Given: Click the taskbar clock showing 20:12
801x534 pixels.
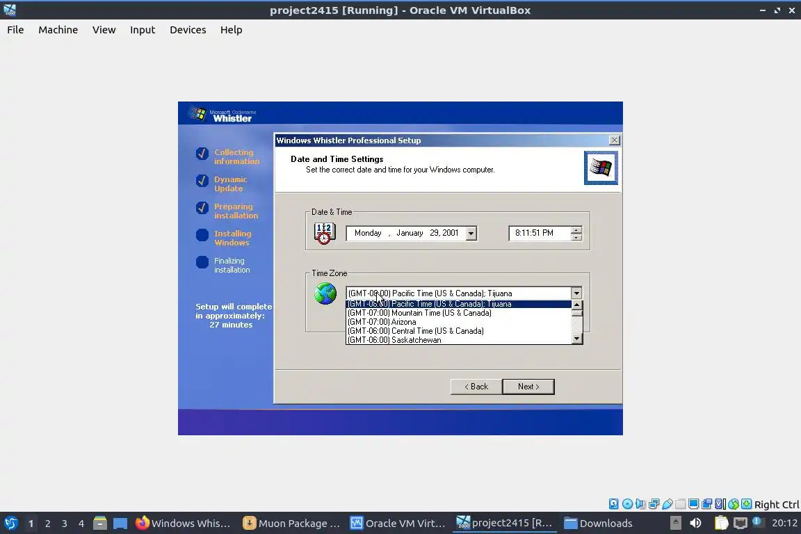Looking at the screenshot, I should point(784,523).
